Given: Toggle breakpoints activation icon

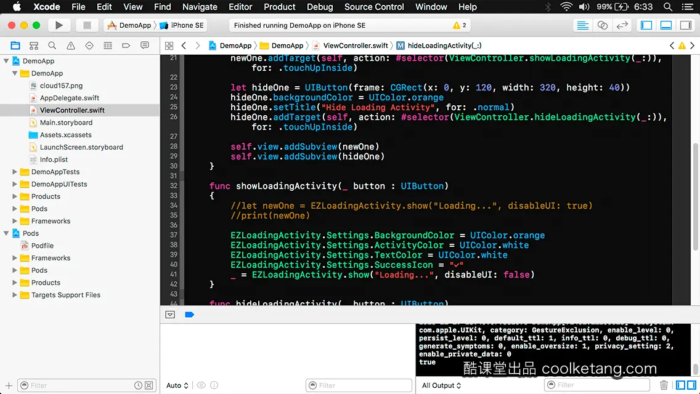Looking at the screenshot, I should [189, 315].
